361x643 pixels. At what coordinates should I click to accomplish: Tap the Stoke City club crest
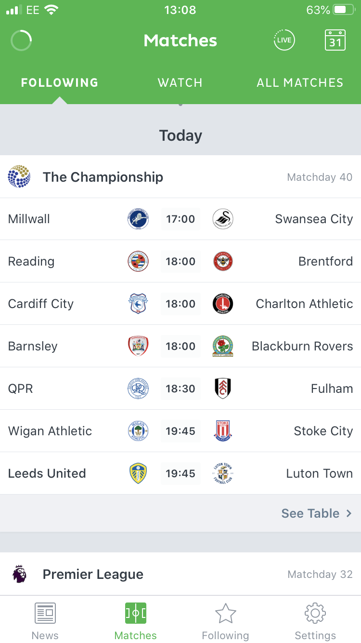223,431
